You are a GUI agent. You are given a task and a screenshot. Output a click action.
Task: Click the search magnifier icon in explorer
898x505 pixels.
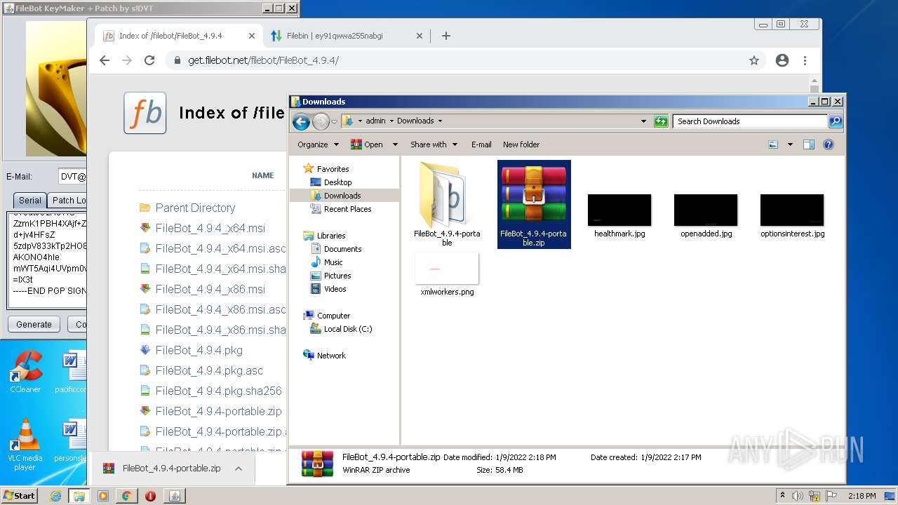(835, 121)
